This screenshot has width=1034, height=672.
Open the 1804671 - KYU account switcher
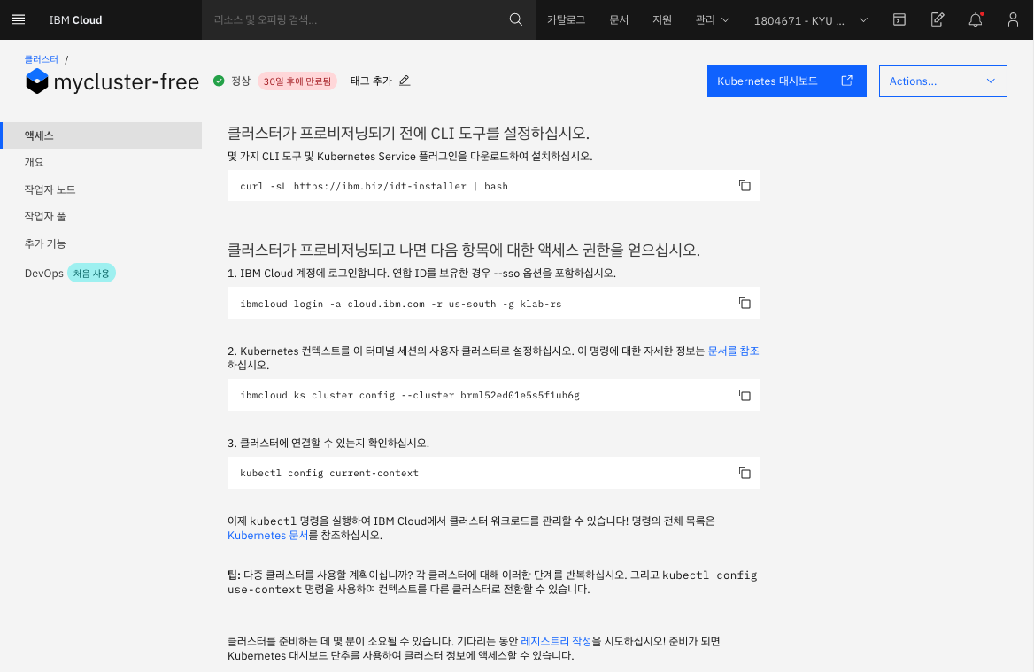[x=810, y=20]
